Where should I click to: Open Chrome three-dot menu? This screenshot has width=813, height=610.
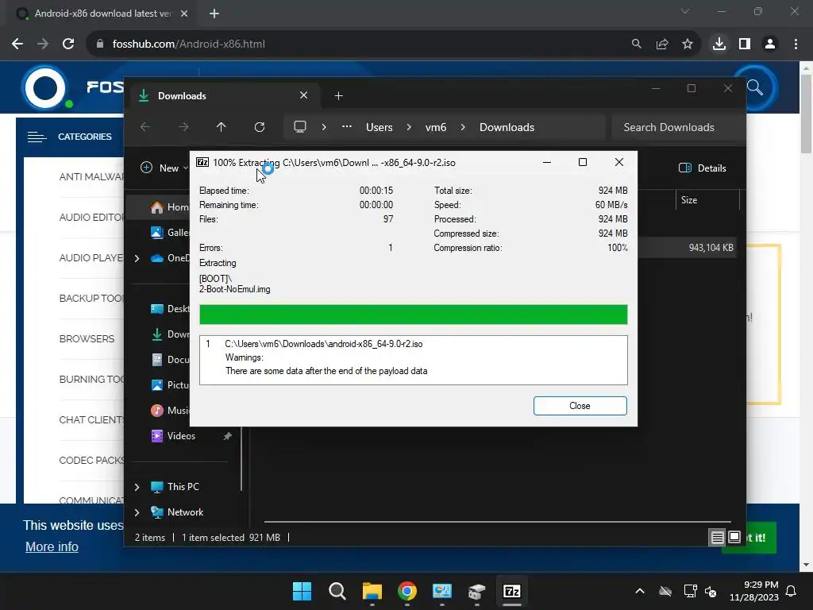point(796,44)
